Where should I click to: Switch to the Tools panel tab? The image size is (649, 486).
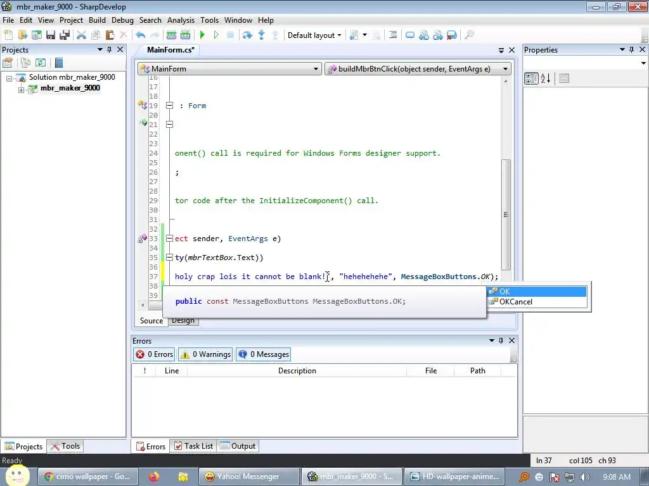65,446
